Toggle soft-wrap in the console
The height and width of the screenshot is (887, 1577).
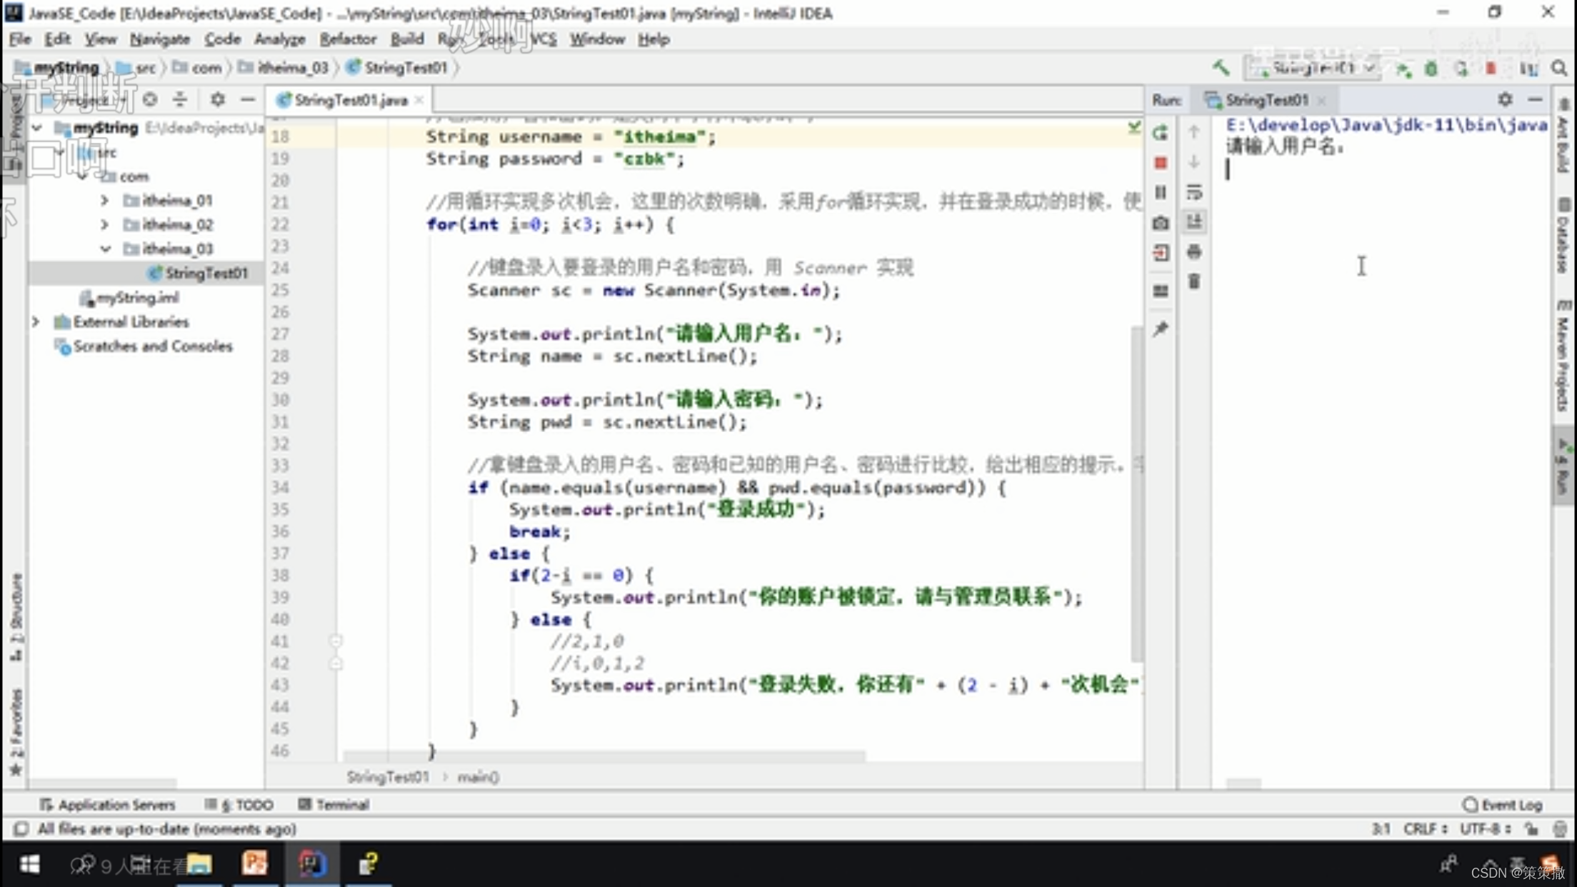(x=1193, y=192)
